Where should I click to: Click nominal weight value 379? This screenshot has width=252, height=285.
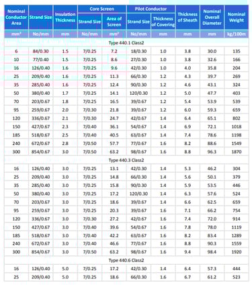click(237, 177)
